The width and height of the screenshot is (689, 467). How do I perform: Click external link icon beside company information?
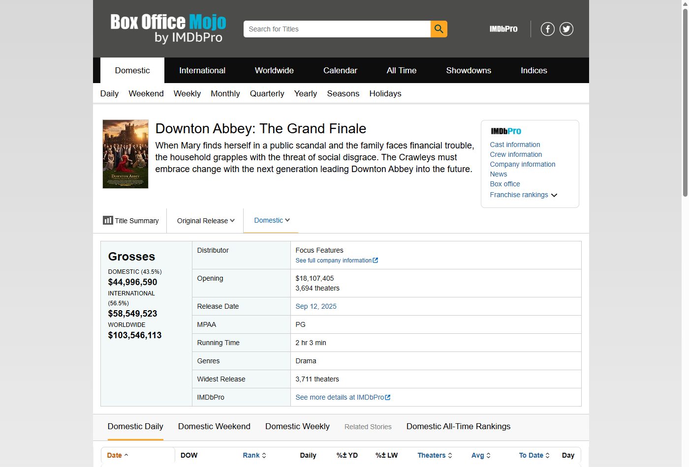376,261
